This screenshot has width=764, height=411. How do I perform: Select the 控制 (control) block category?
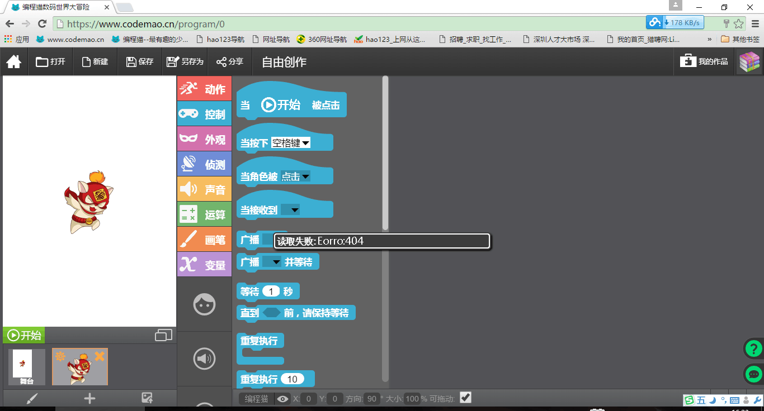click(204, 114)
